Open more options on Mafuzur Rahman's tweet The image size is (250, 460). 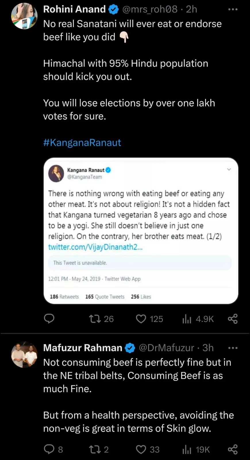coord(232,348)
